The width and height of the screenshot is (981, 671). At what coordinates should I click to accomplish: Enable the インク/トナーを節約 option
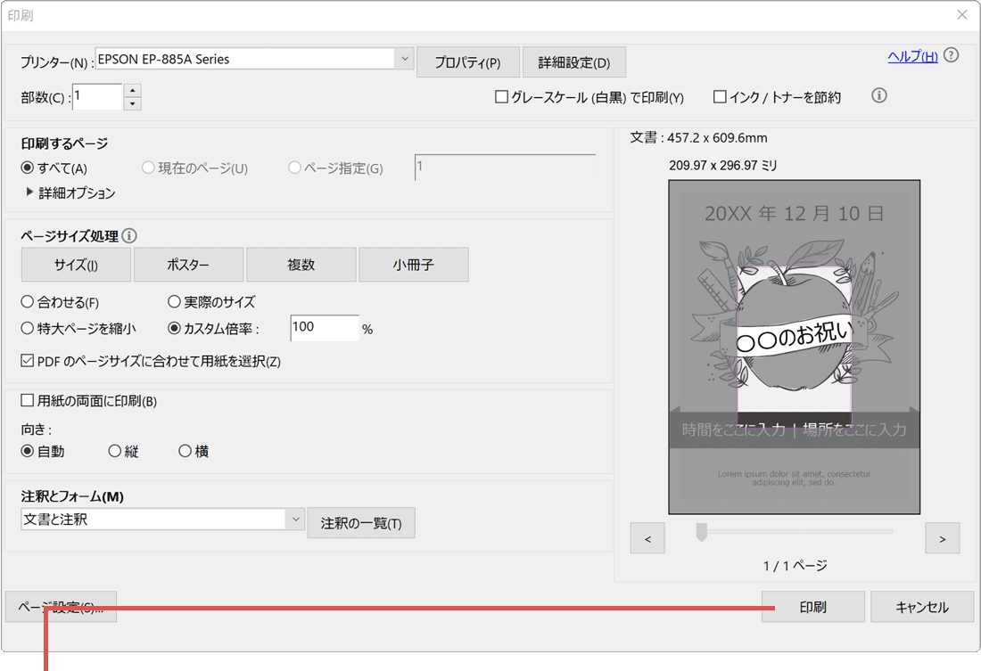720,97
